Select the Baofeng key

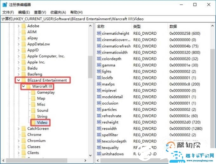tap(35, 74)
